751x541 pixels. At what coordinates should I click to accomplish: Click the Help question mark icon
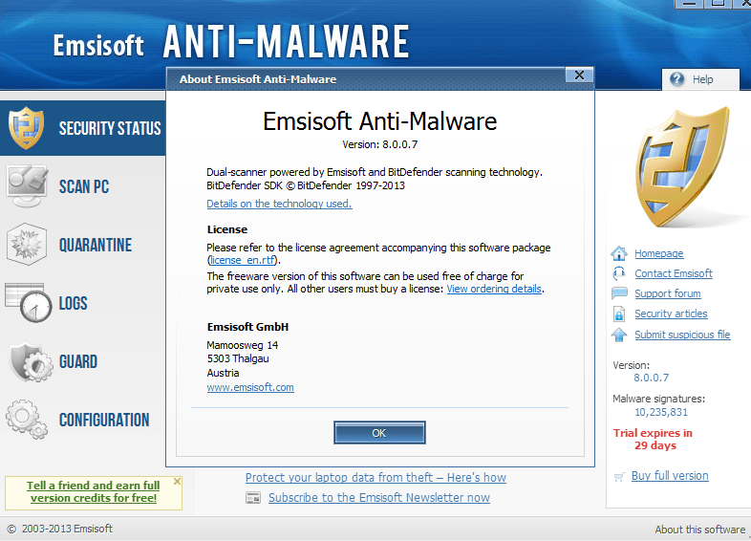coord(676,79)
